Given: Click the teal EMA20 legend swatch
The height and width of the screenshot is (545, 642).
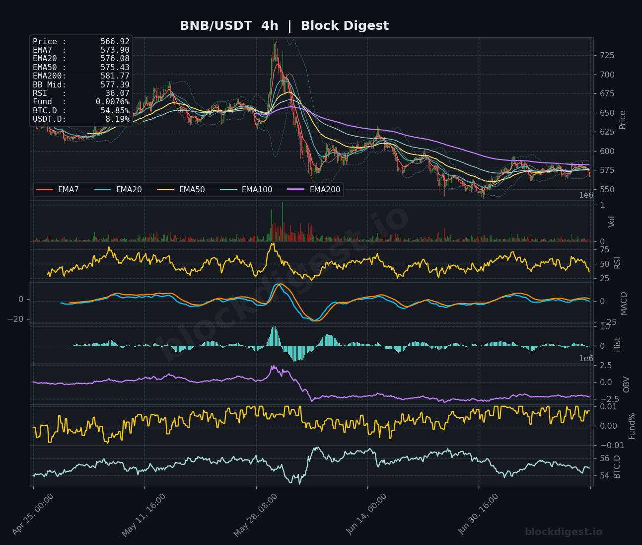Looking at the screenshot, I should (103, 190).
